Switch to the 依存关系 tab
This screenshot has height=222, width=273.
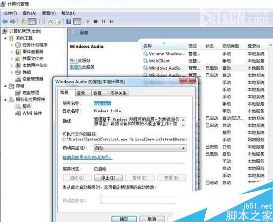pyautogui.click(x=118, y=93)
